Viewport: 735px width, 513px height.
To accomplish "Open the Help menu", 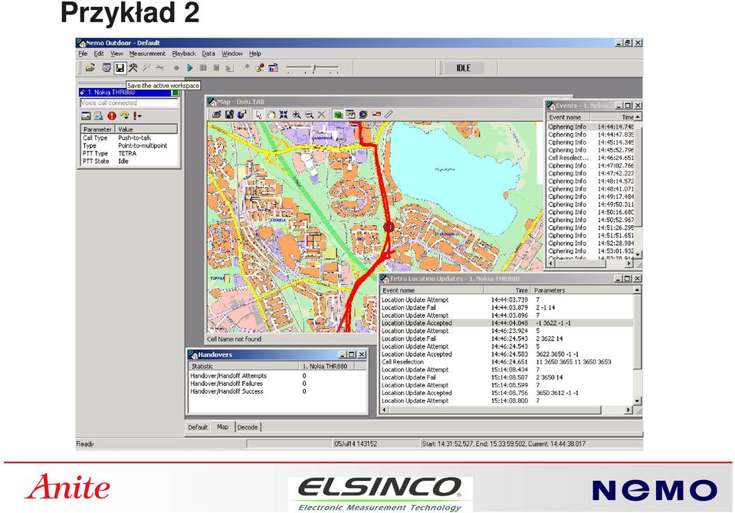I will pos(255,54).
